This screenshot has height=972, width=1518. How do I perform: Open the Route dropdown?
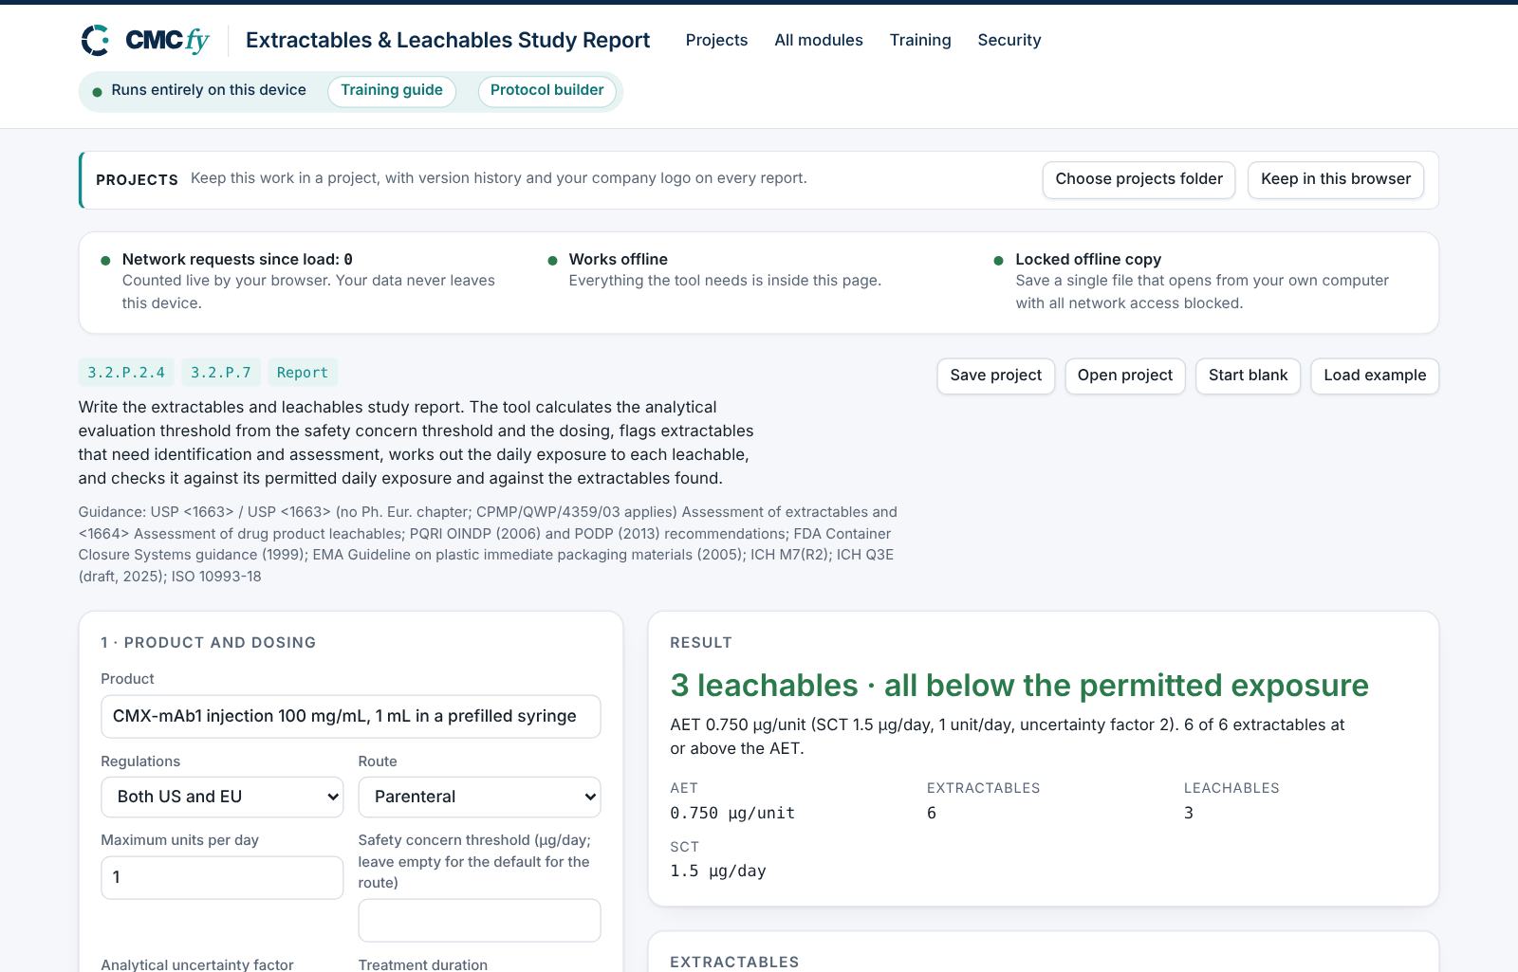(479, 797)
